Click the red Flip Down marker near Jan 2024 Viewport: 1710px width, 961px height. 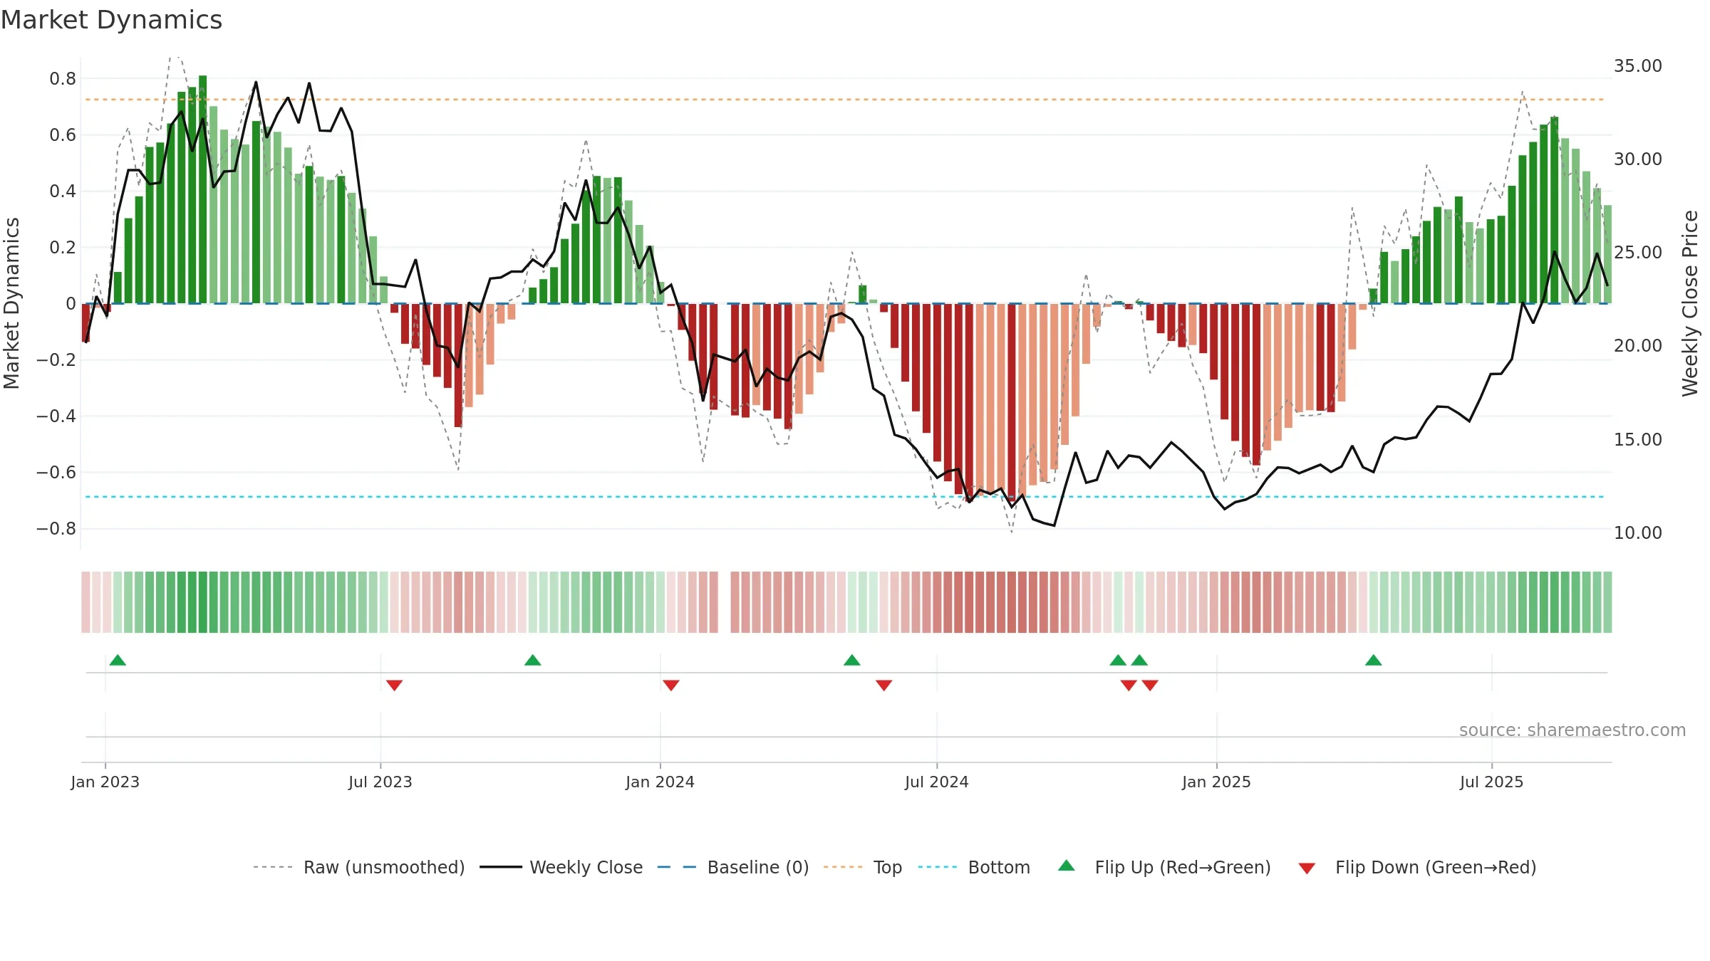click(670, 685)
